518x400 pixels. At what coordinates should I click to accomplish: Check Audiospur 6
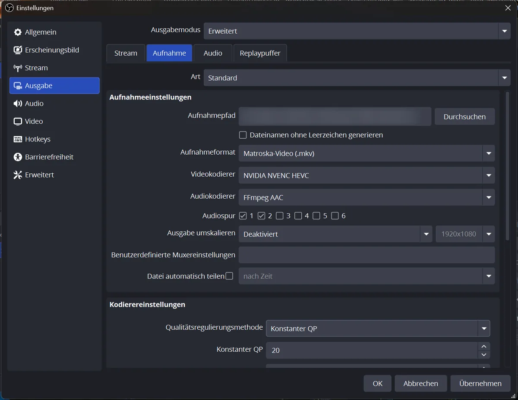[335, 216]
